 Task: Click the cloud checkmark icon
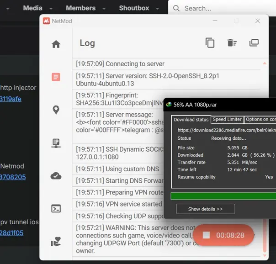(56, 176)
